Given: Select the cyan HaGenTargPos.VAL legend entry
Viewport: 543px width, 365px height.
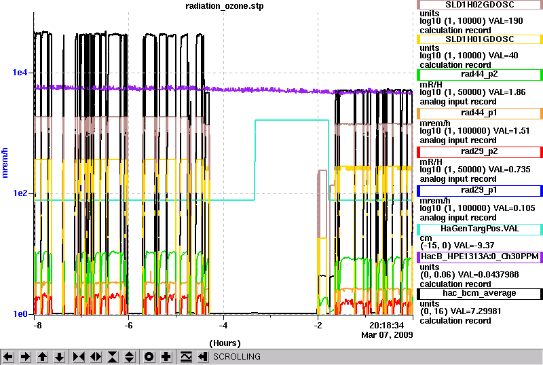Looking at the screenshot, I should [x=480, y=229].
